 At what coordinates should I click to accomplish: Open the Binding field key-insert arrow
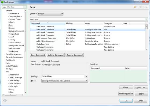tap(86, 76)
